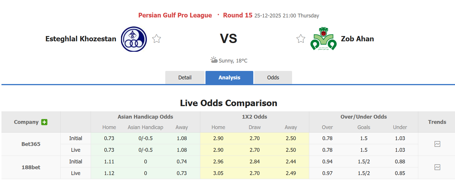
Task: Click the Esteghlal Khozestan team name
Action: tap(81, 39)
